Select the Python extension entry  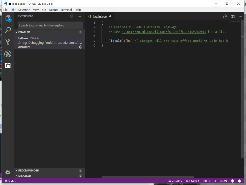[x=49, y=42]
